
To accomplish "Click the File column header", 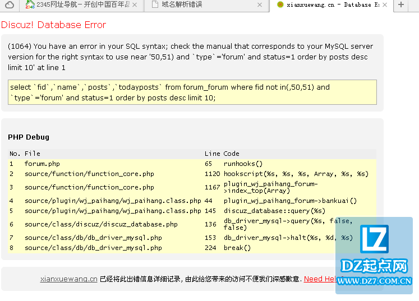I will (33, 154).
